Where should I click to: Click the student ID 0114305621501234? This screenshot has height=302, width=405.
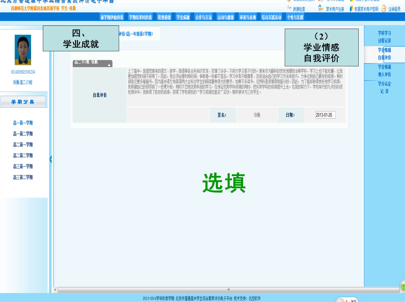(23, 72)
